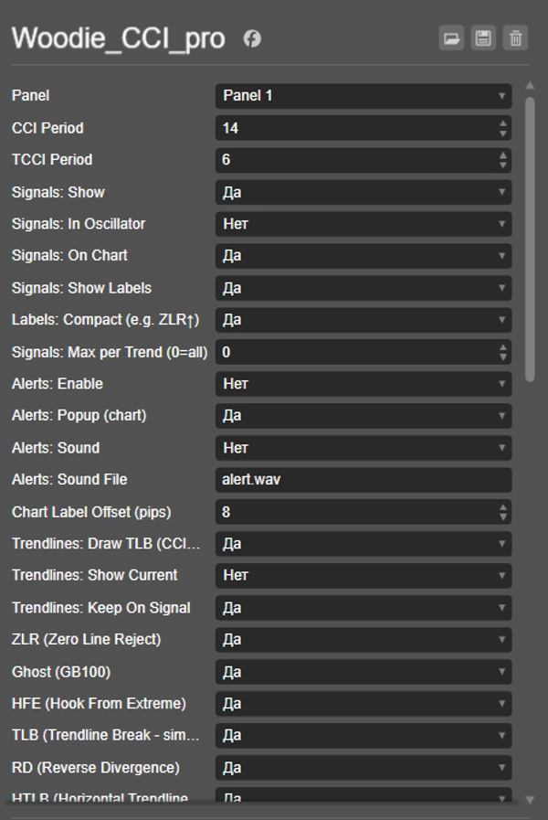This screenshot has height=820, width=548.
Task: Switch Alerts: Sound setting dropdown
Action: (x=363, y=447)
